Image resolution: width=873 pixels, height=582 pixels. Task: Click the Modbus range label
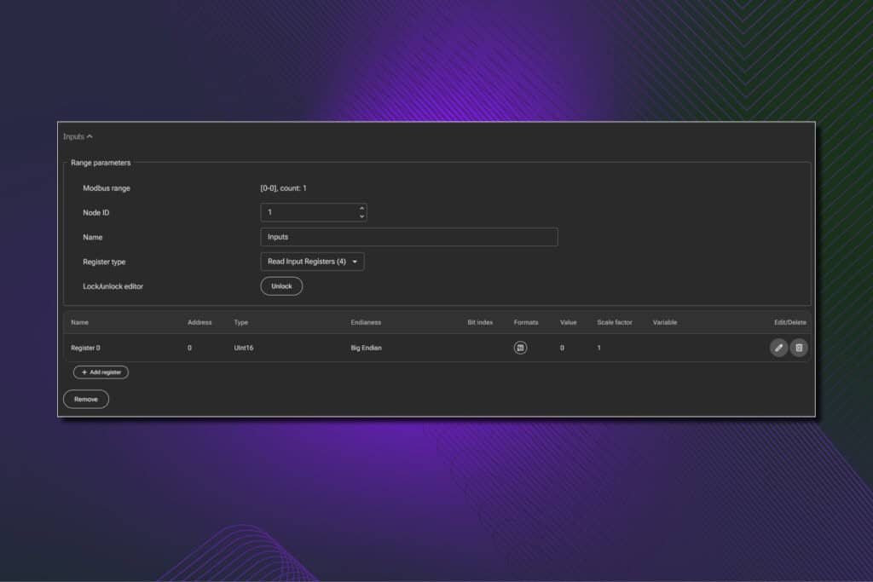click(107, 188)
